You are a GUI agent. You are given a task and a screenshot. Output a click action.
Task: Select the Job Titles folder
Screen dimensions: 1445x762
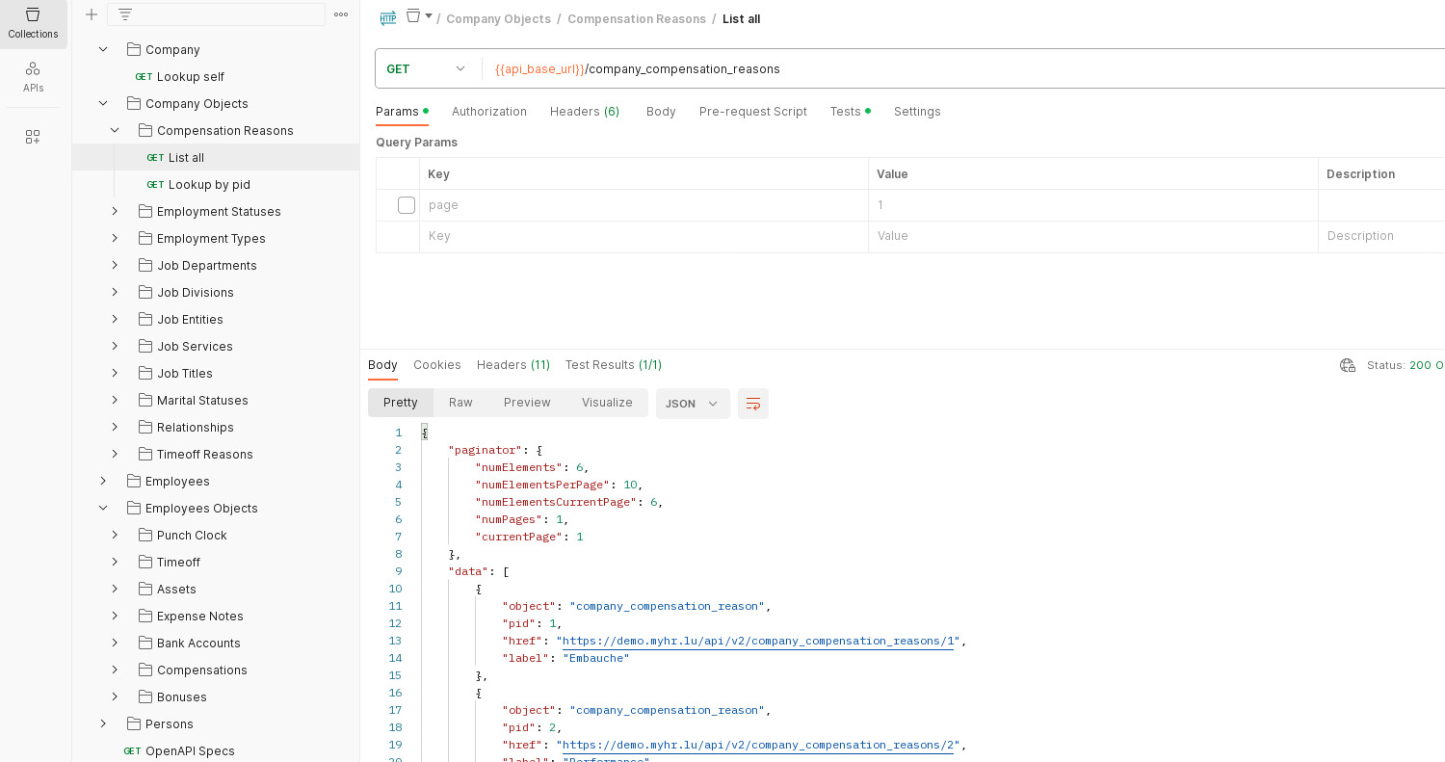pos(185,373)
